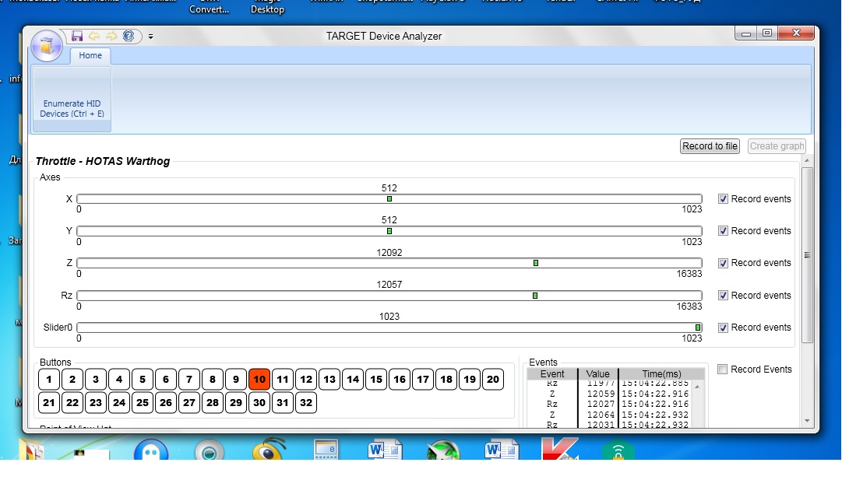
Task: Click main panel scrollbar up arrow
Action: [806, 160]
